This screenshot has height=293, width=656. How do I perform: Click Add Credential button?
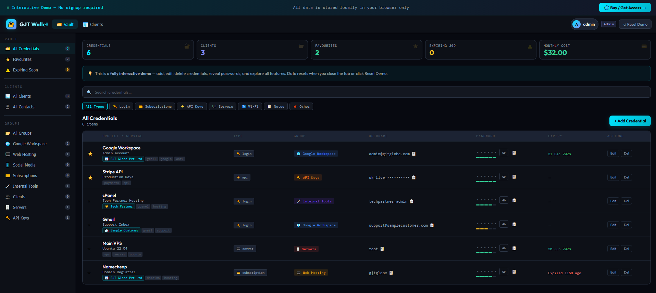630,121
